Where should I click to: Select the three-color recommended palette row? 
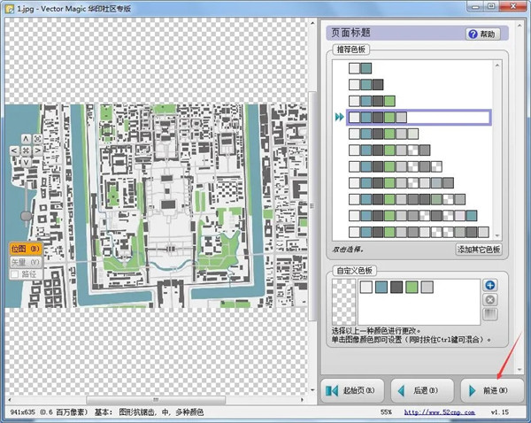pos(366,84)
